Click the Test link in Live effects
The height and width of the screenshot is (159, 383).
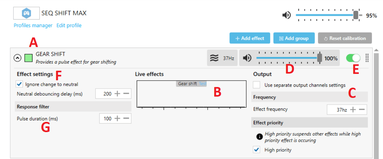[203, 84]
